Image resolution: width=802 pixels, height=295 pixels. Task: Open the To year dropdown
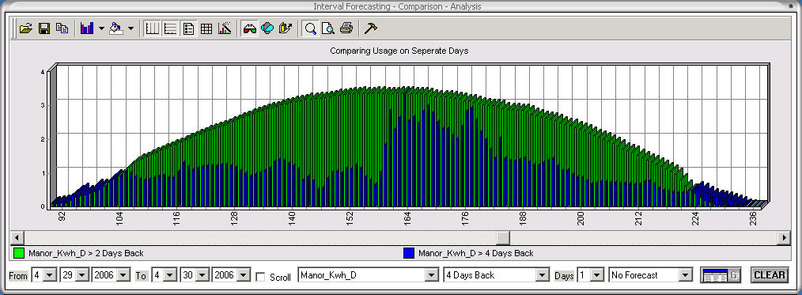pyautogui.click(x=244, y=275)
